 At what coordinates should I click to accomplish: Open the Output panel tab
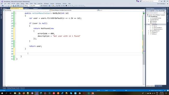coord(4,88)
